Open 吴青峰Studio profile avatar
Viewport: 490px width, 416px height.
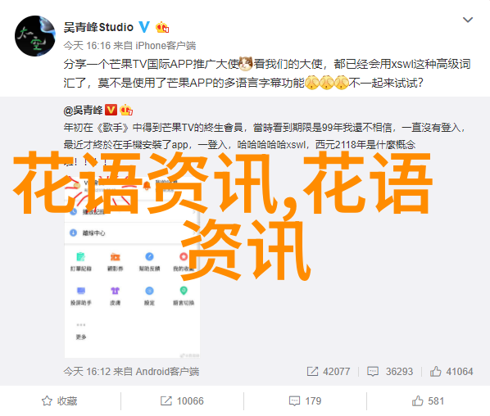point(35,36)
